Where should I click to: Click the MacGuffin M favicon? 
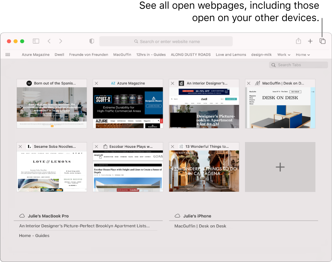[257, 83]
